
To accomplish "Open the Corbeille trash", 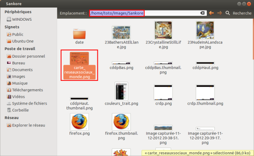I will (17, 110).
